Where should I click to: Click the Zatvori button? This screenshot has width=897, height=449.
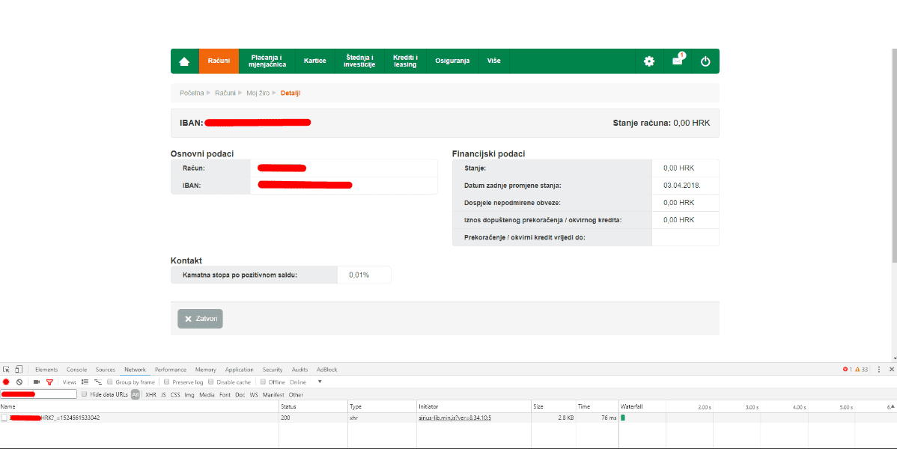[200, 319]
